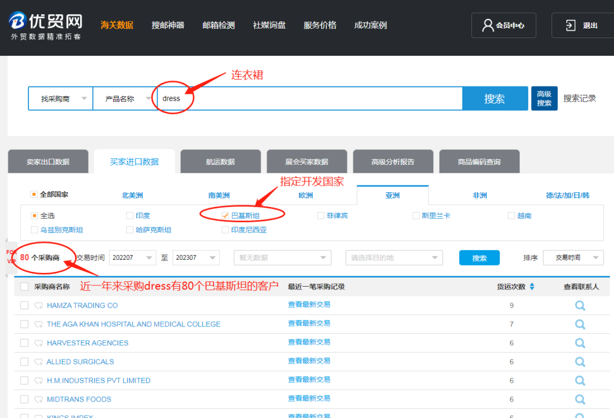This screenshot has width=614, height=418.
Task: Check the 印度 country checkbox
Action: tap(130, 216)
